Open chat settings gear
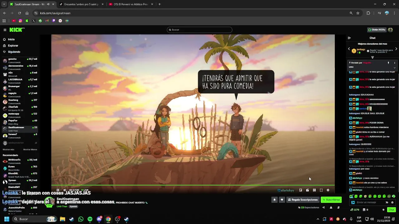 pyautogui.click(x=383, y=210)
